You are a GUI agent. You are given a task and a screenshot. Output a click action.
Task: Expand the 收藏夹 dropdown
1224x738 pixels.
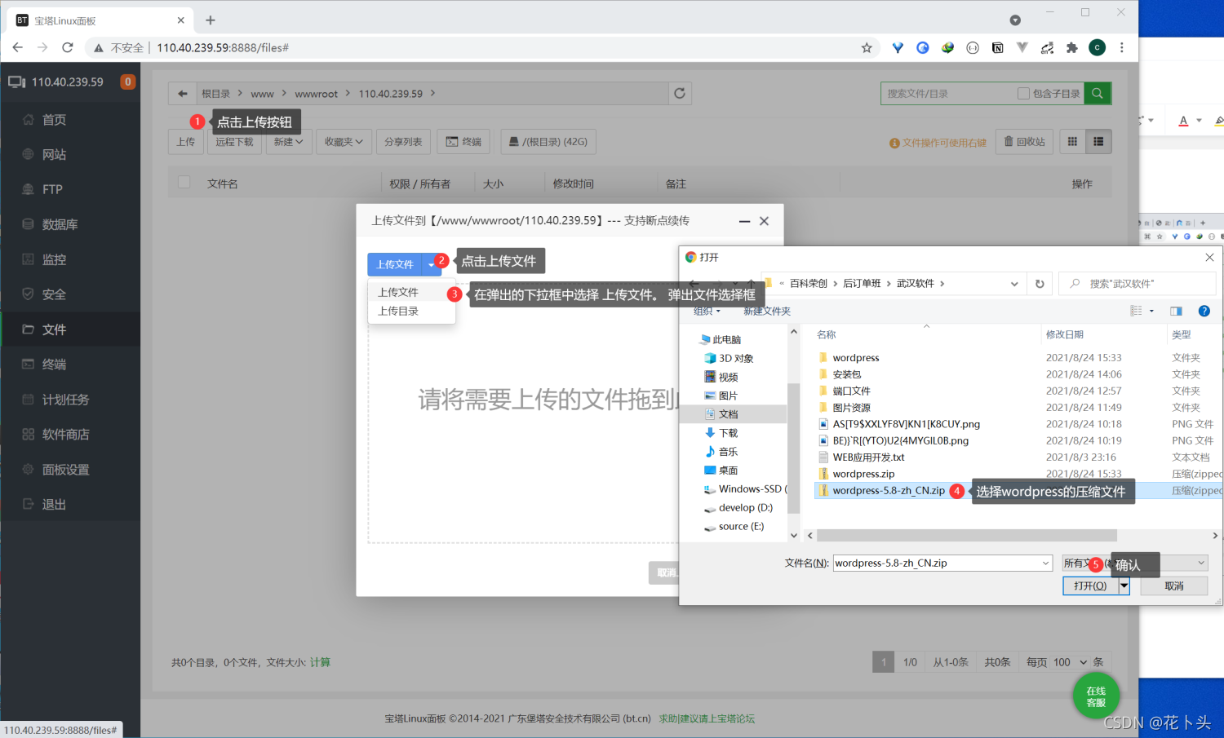344,142
